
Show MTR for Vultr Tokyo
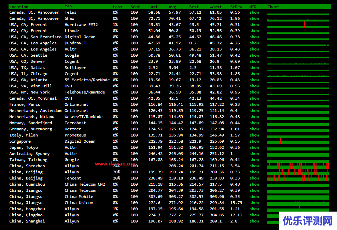[x=254, y=147]
